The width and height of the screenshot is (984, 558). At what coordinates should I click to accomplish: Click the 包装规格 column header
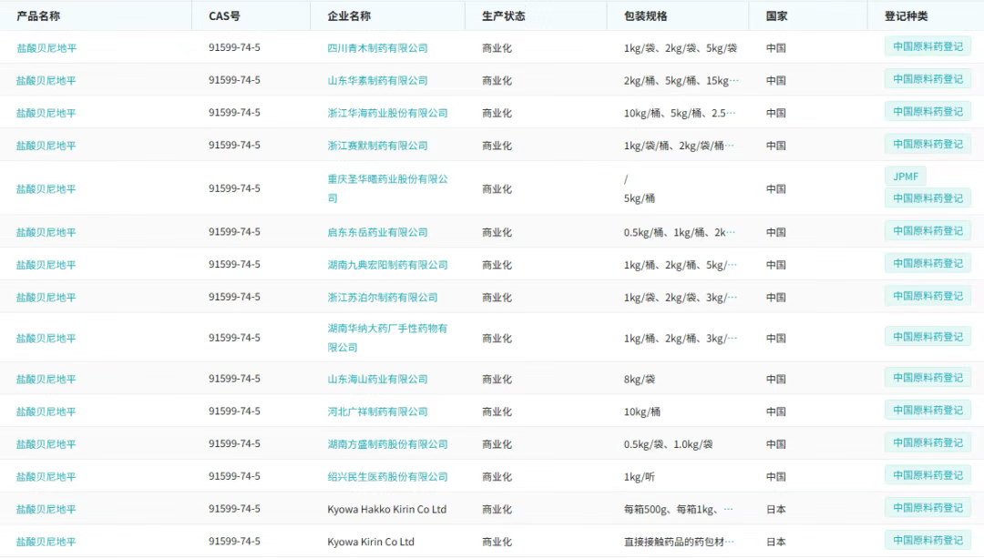pos(645,16)
